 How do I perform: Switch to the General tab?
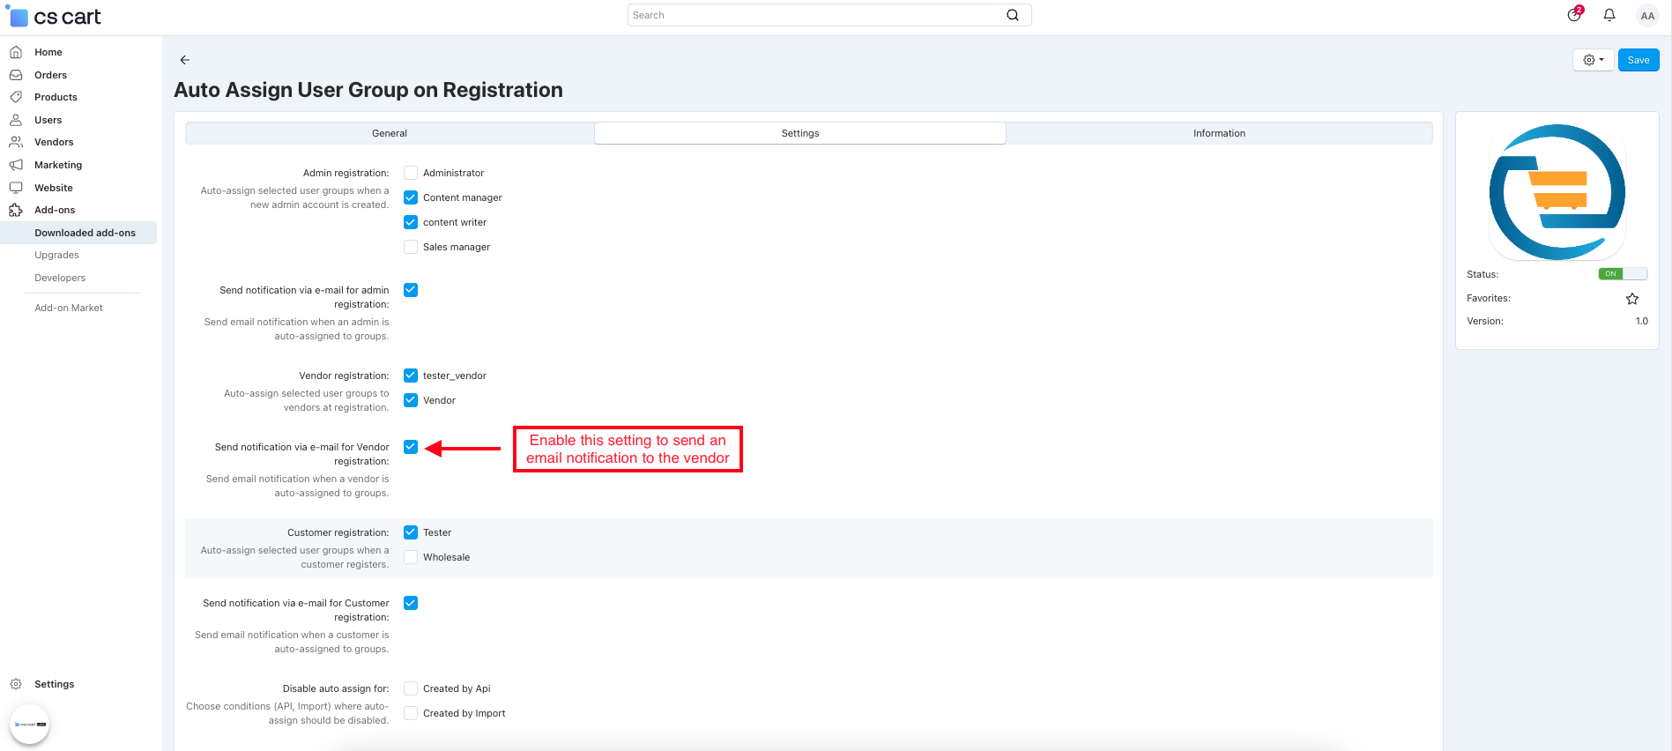[390, 133]
